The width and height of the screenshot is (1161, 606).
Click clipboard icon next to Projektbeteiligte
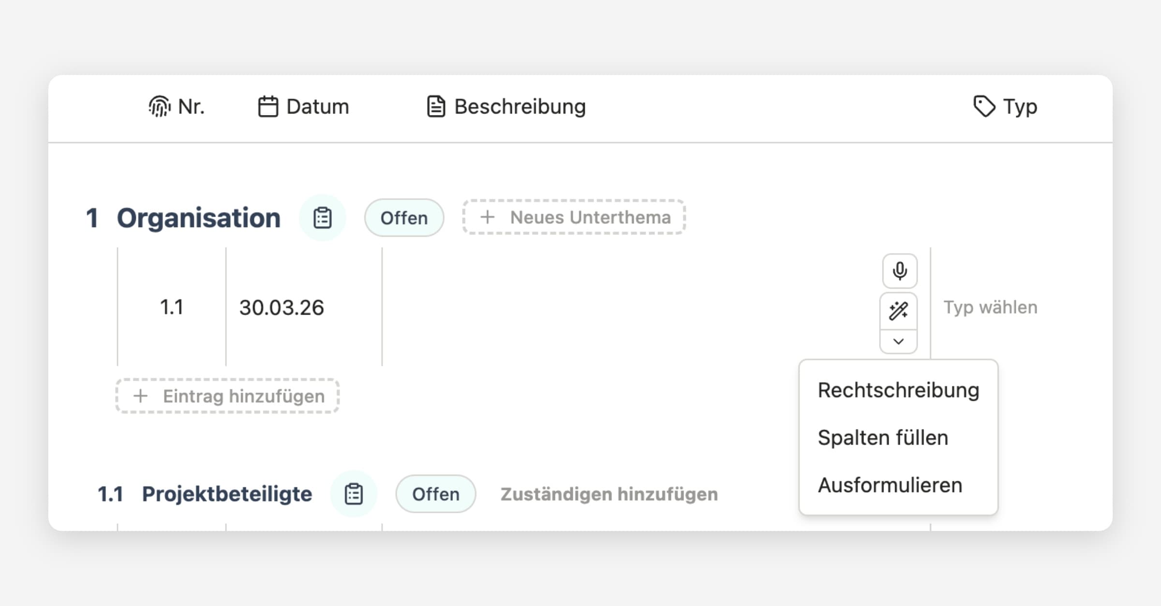coord(354,494)
